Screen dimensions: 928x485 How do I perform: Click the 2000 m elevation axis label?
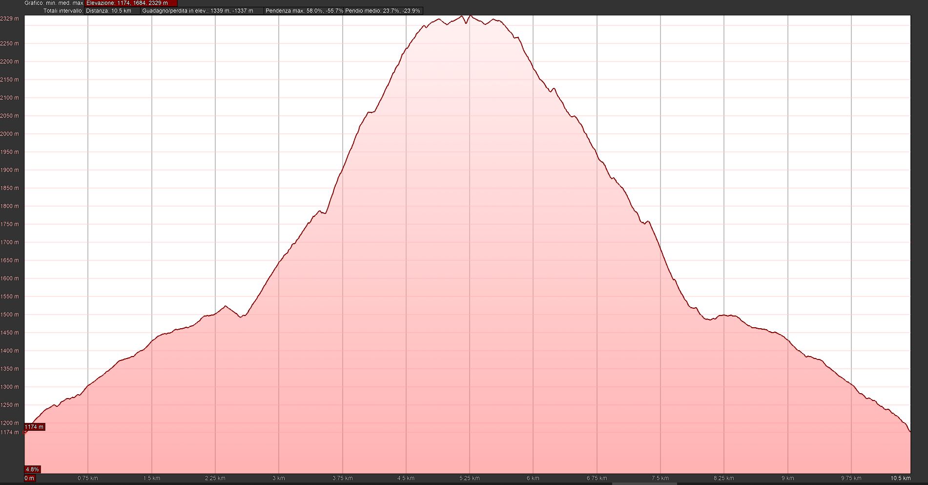point(10,134)
